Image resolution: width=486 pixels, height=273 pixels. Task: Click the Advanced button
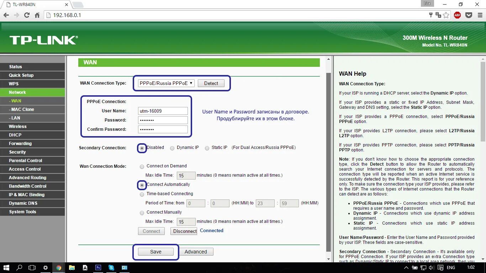pos(196,252)
